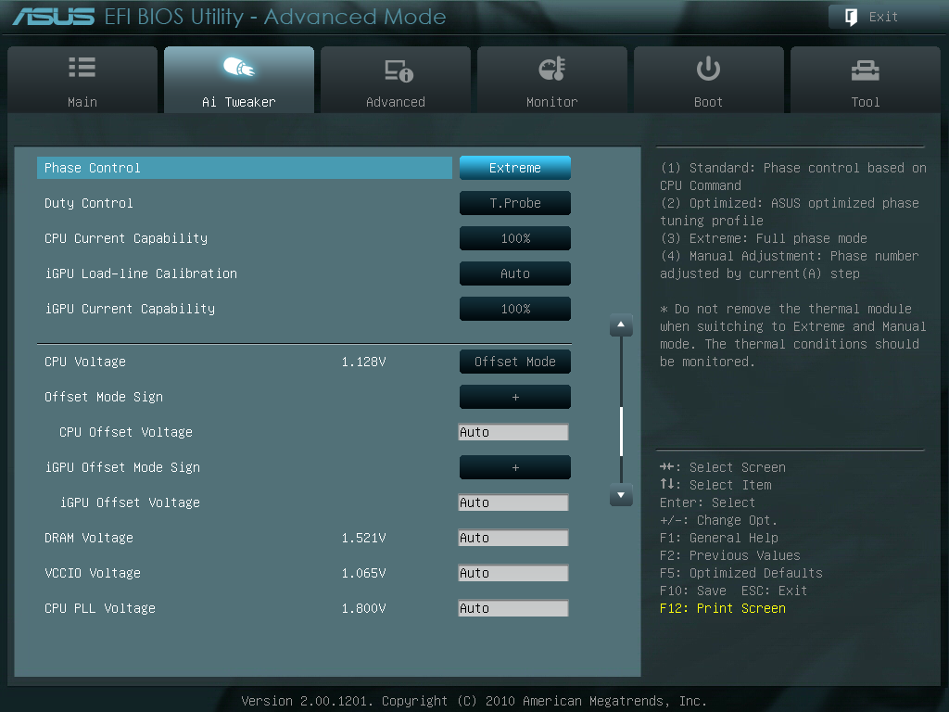The height and width of the screenshot is (712, 949).
Task: Open Phase Control Extreme dropdown
Action: coord(515,168)
